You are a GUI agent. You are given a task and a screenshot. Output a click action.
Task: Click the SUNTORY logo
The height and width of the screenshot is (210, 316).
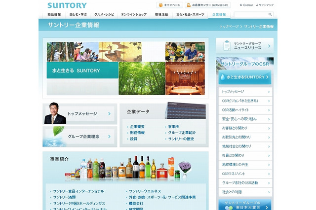(x=67, y=5)
